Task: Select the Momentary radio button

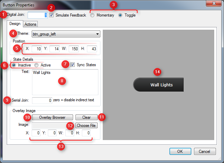Action: coord(92,15)
